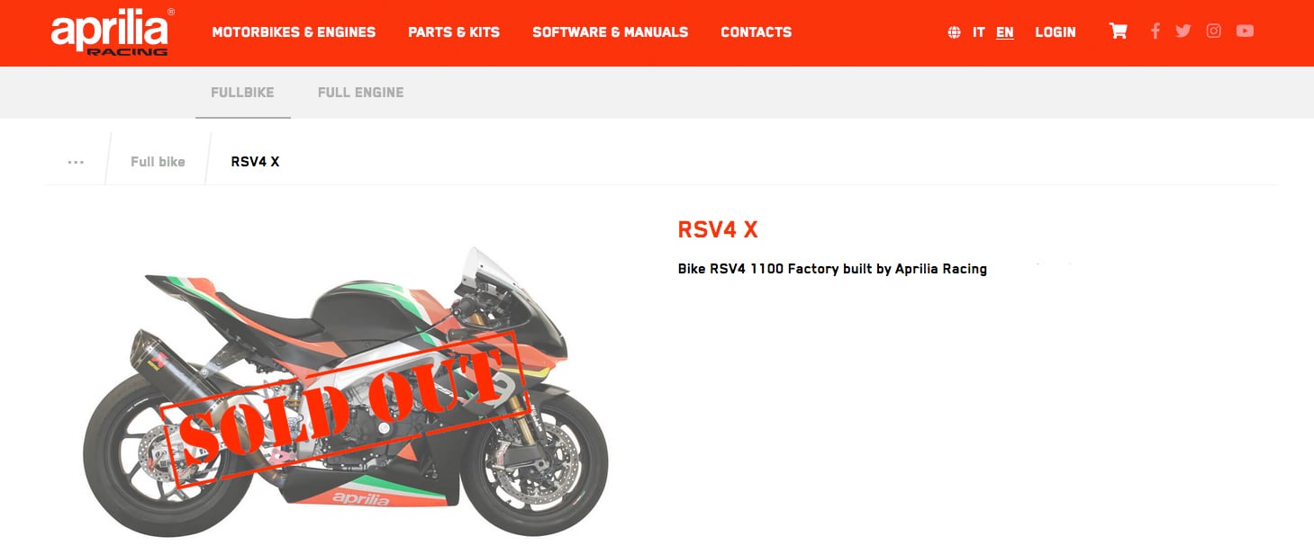The image size is (1314, 554).
Task: Open the Twitter profile icon
Action: pyautogui.click(x=1183, y=31)
